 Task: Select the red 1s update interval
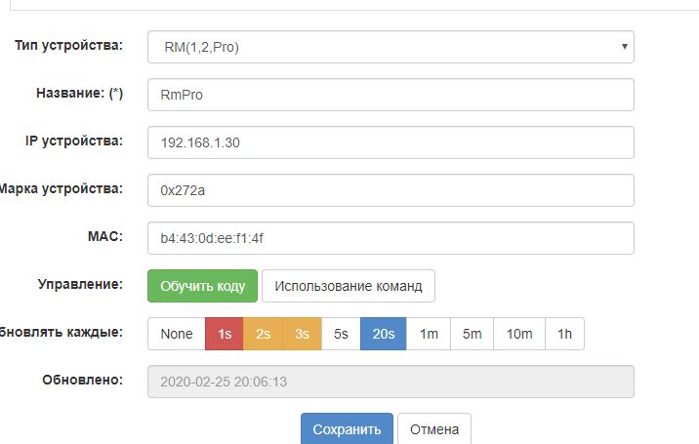click(225, 334)
